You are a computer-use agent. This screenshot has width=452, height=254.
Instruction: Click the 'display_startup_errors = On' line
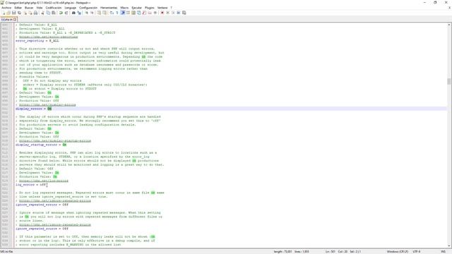(x=41, y=145)
